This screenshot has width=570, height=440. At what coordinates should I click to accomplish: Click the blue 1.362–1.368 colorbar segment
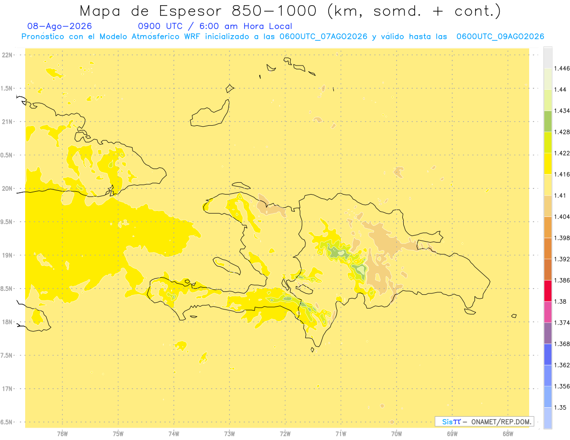[x=548, y=355]
